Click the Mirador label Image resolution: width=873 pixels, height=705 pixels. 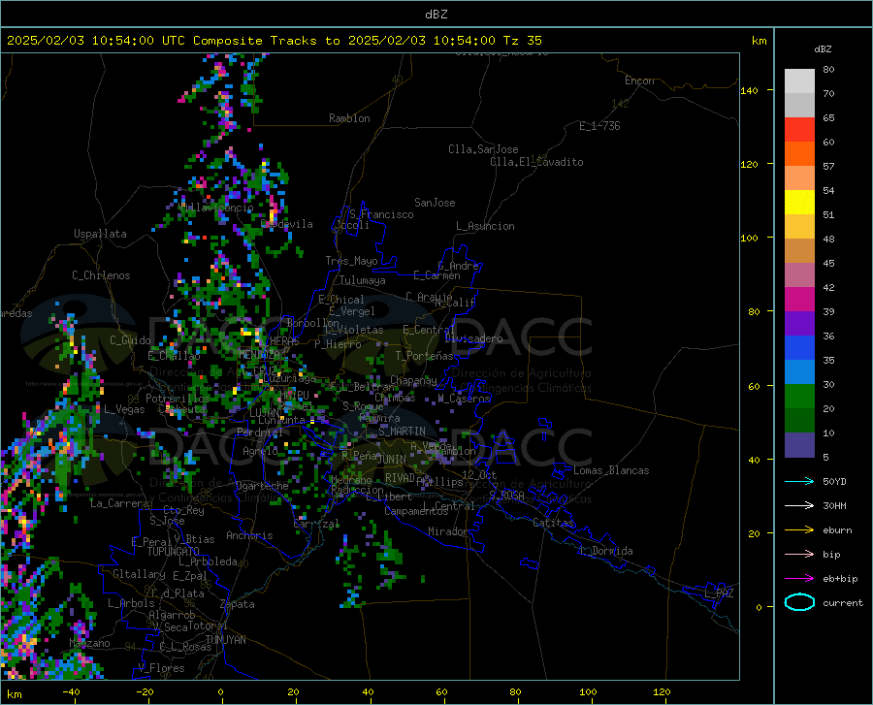(447, 531)
